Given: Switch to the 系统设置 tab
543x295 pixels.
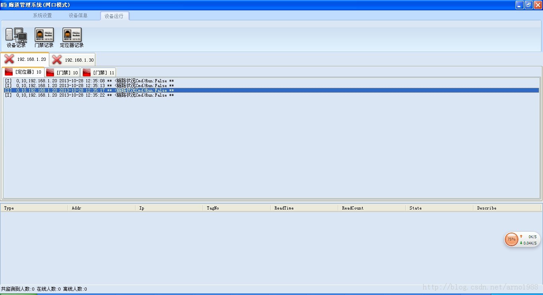Looking at the screenshot, I should [43, 16].
